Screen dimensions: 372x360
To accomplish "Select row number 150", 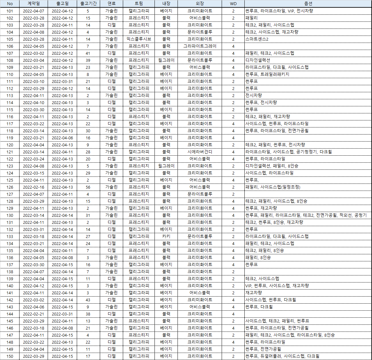I will coord(10,356).
